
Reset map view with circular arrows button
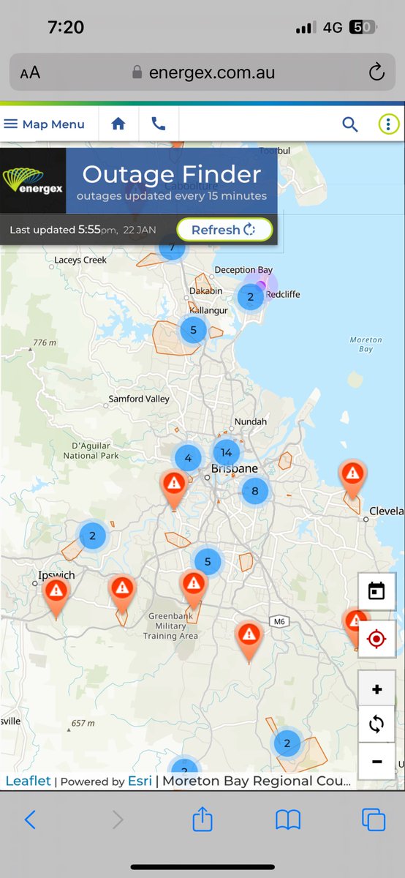[x=376, y=725]
